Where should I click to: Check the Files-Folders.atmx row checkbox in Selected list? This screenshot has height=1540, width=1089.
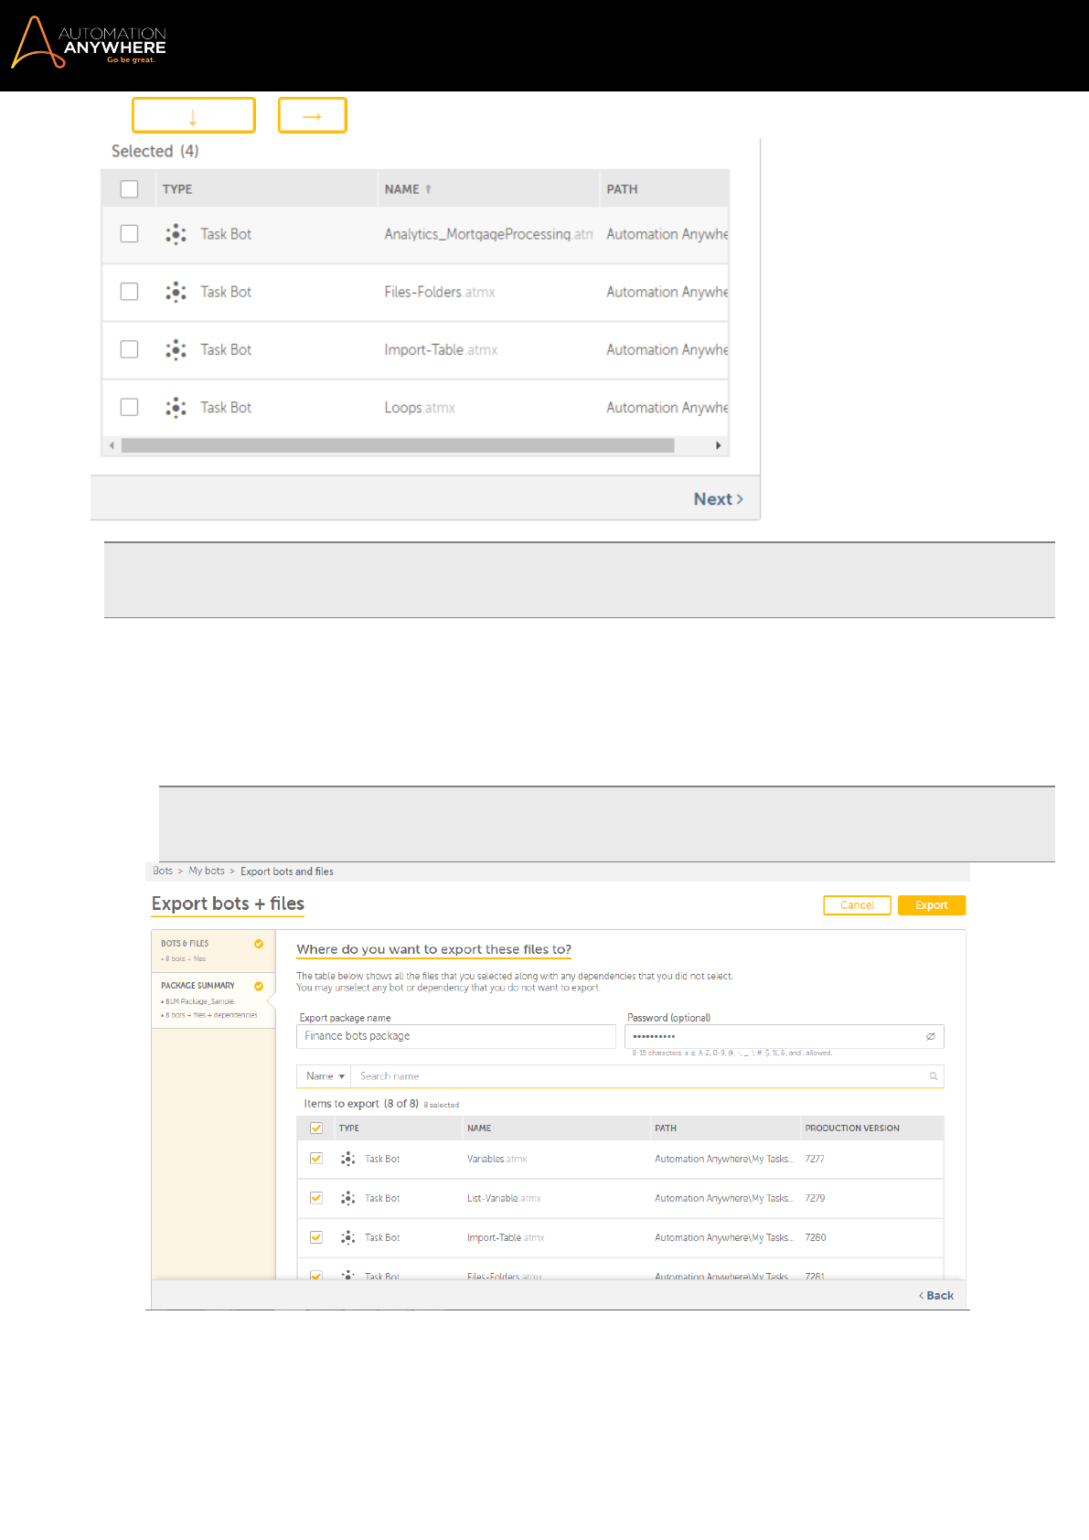pyautogui.click(x=130, y=292)
